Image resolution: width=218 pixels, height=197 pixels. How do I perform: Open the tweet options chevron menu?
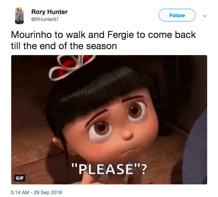point(205,16)
